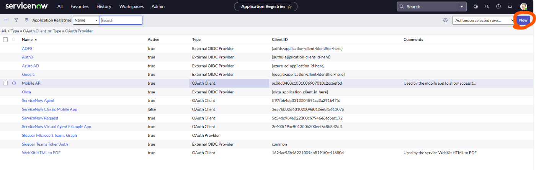Click the OAuth Provider type cell
The image size is (536, 170).
[206, 135]
